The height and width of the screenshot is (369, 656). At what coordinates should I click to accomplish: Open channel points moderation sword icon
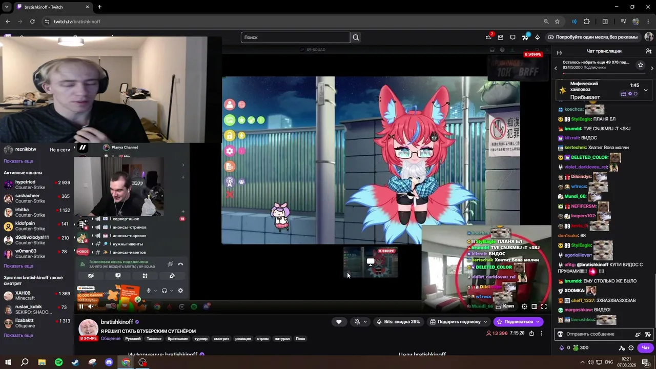coord(622,347)
